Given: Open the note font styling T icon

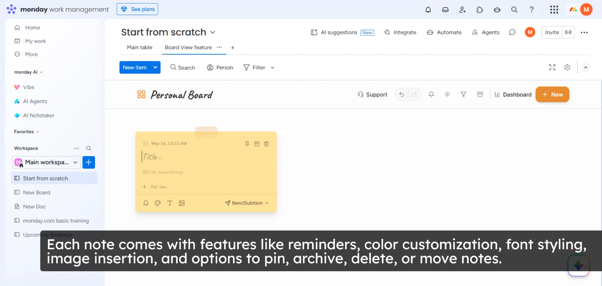Looking at the screenshot, I should coord(170,203).
